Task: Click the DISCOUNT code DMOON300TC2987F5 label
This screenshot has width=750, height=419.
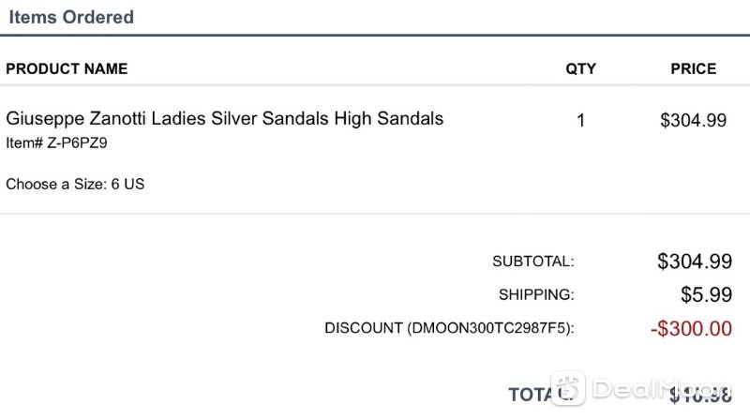Action: point(450,328)
